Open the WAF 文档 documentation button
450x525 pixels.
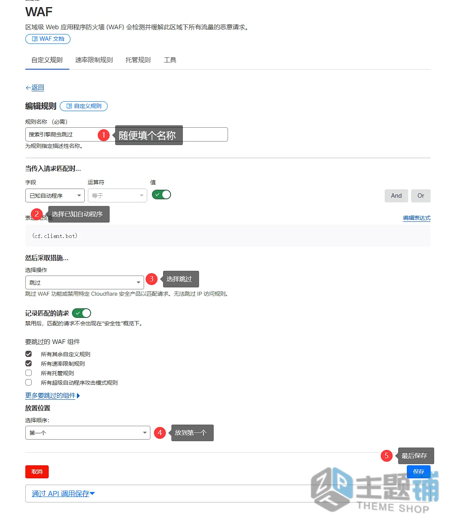point(48,39)
